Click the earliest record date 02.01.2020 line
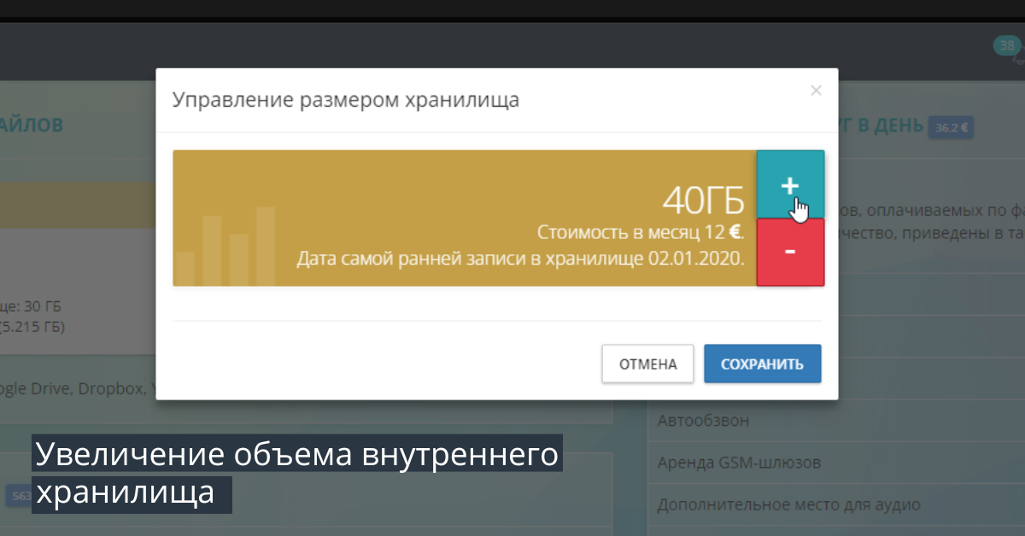 tap(520, 257)
